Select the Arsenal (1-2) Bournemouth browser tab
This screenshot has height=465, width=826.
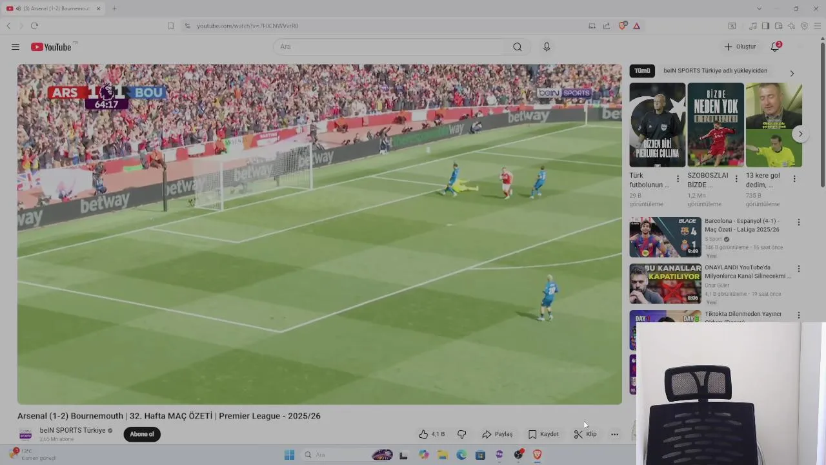point(54,8)
